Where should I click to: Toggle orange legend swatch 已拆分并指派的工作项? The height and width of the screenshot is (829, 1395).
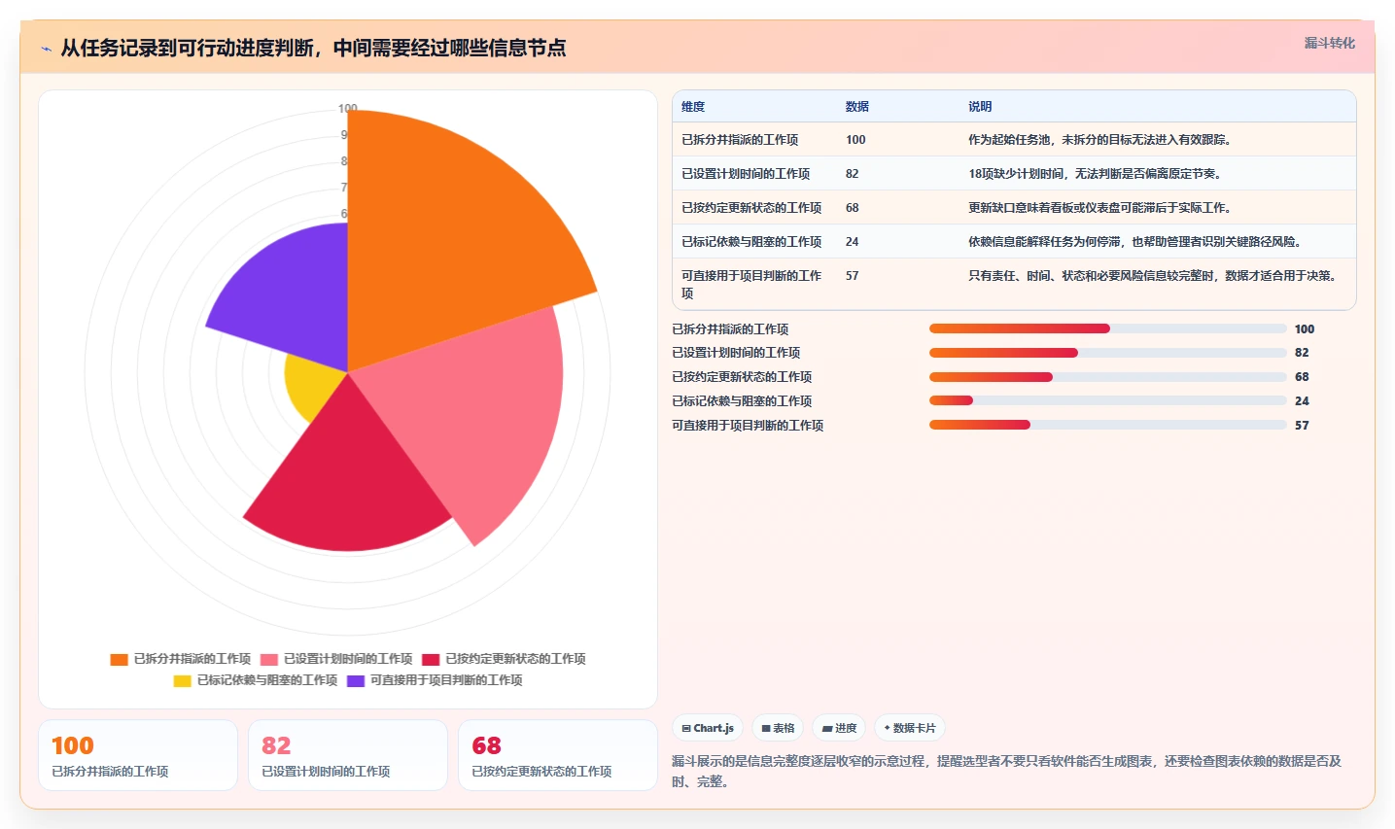119,659
